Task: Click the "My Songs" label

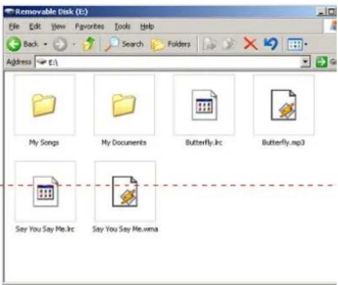Action: click(x=44, y=143)
